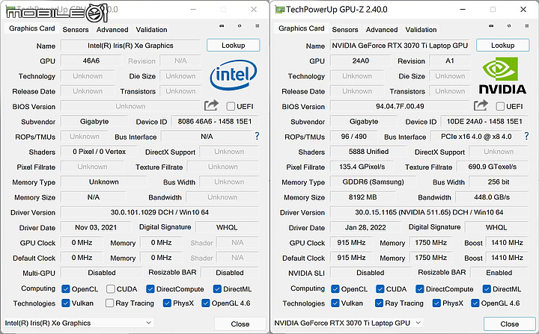The width and height of the screenshot is (539, 334).
Task: Open Validation tab in NVIDIA window
Action: point(421,30)
